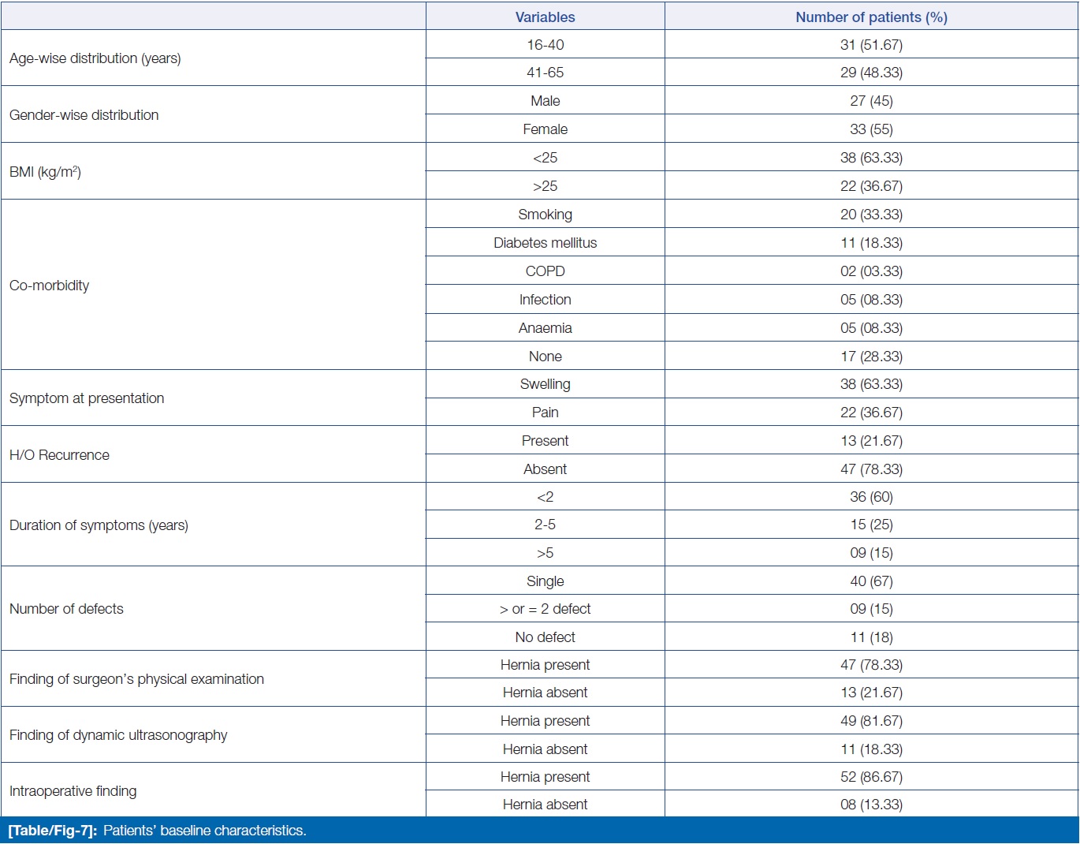Click the 'Present' recurrence cell
1080x844 pixels.
[545, 441]
